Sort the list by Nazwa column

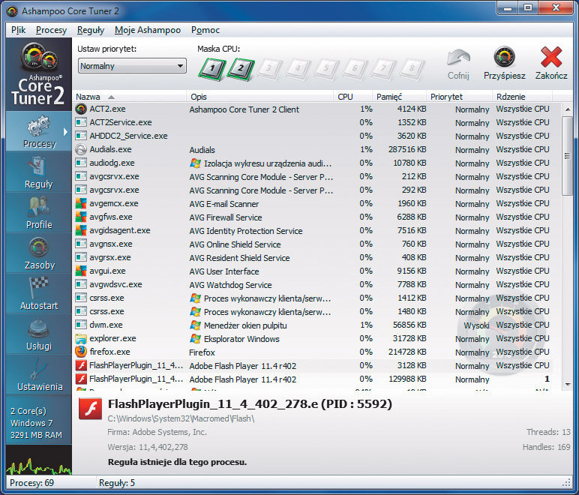click(x=88, y=97)
